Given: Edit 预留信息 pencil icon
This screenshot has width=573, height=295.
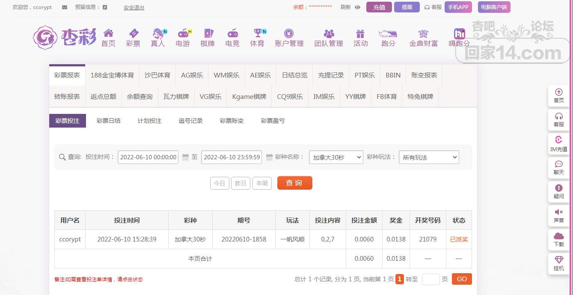Looking at the screenshot, I should click(105, 7).
